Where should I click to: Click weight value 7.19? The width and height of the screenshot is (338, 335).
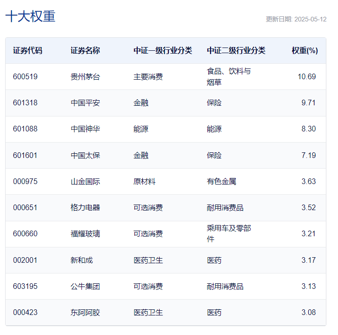(308, 156)
